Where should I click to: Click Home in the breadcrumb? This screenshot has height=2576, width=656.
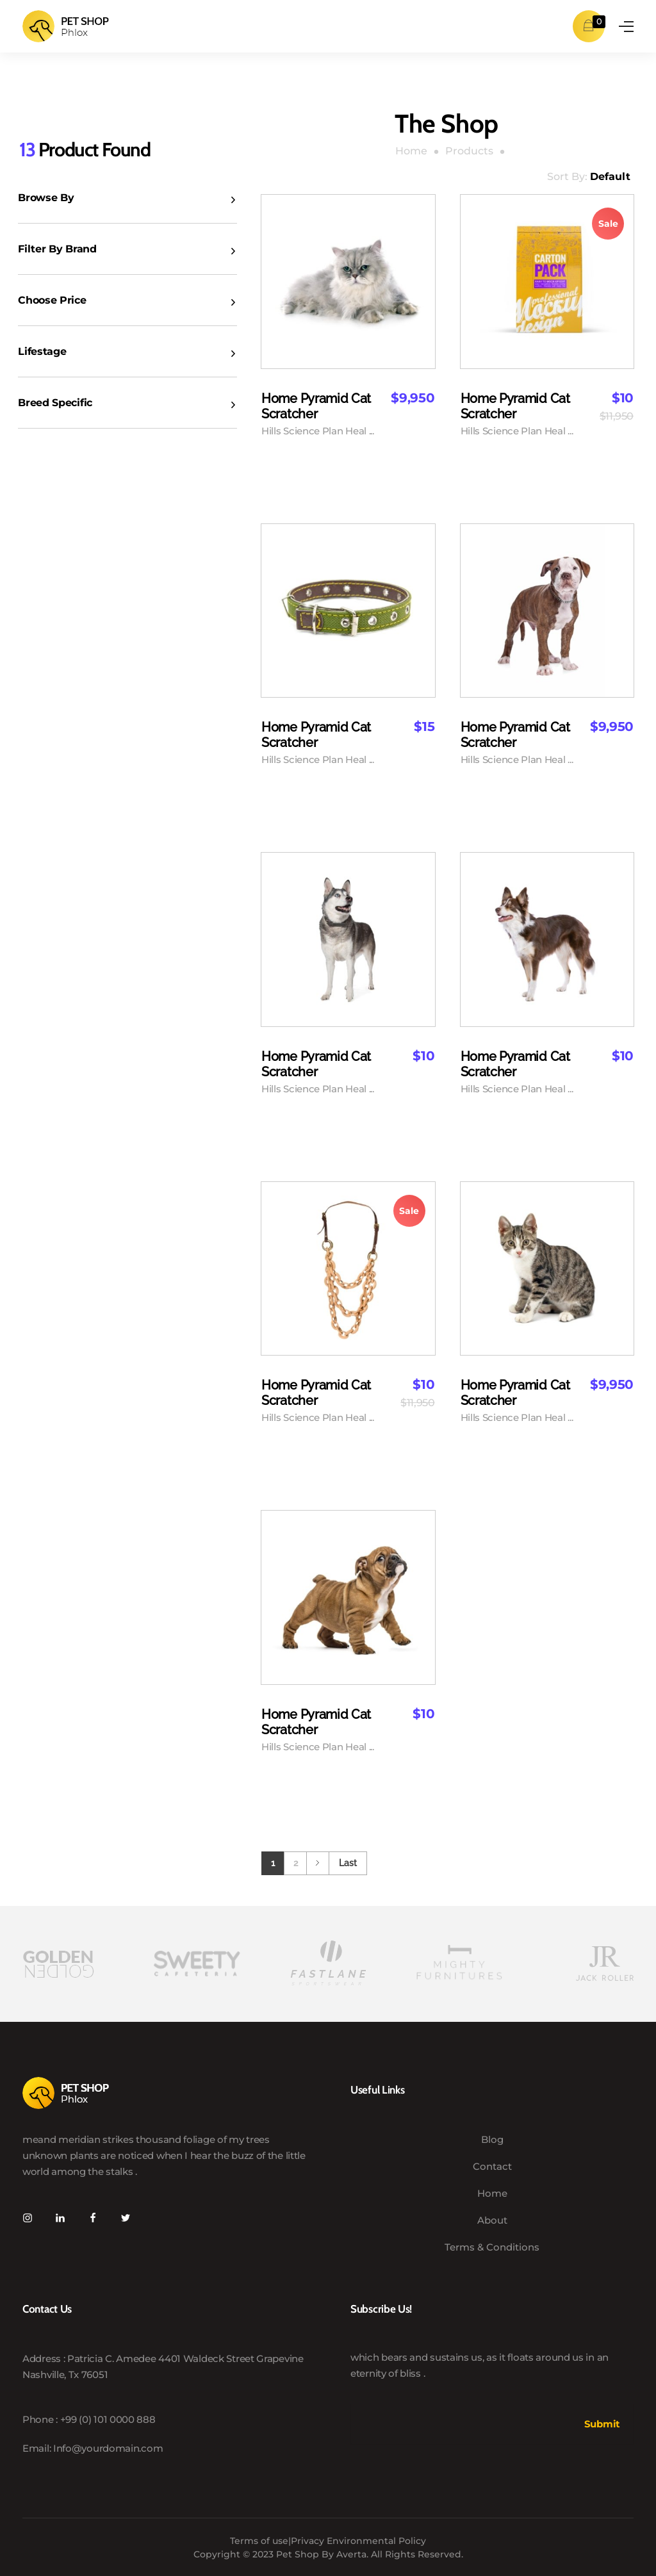[411, 151]
